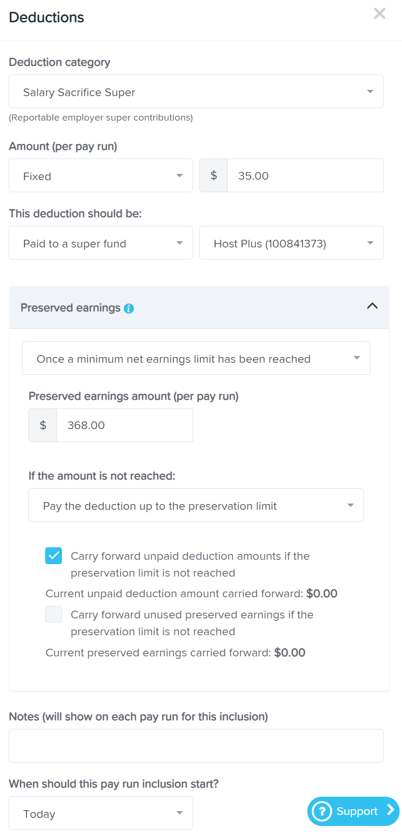Open the Salary Sacrifice Super category dropdown
The height and width of the screenshot is (838, 402).
coord(196,91)
